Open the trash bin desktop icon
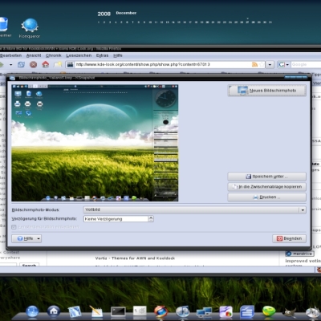 coord(4,26)
